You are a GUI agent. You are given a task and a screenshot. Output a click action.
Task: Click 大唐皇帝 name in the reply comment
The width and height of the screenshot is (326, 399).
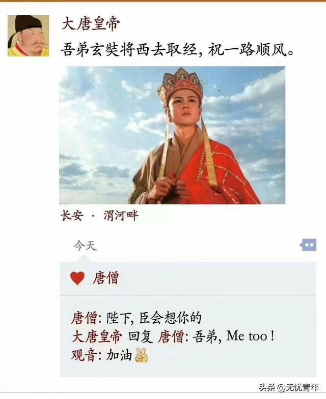(x=97, y=336)
